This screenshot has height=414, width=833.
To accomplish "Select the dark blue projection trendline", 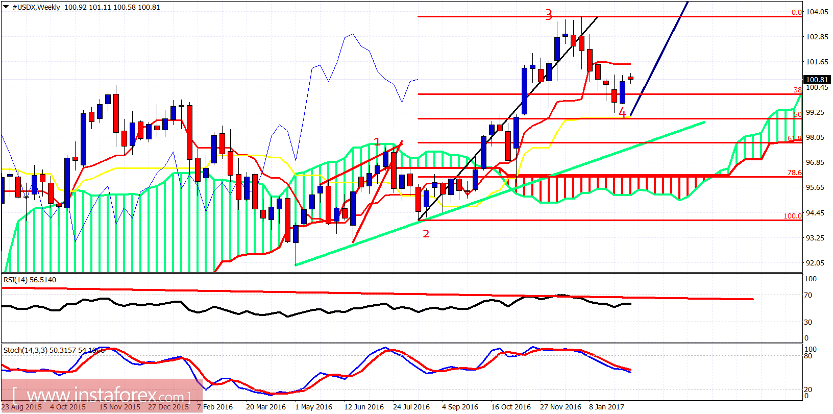I will click(x=659, y=59).
